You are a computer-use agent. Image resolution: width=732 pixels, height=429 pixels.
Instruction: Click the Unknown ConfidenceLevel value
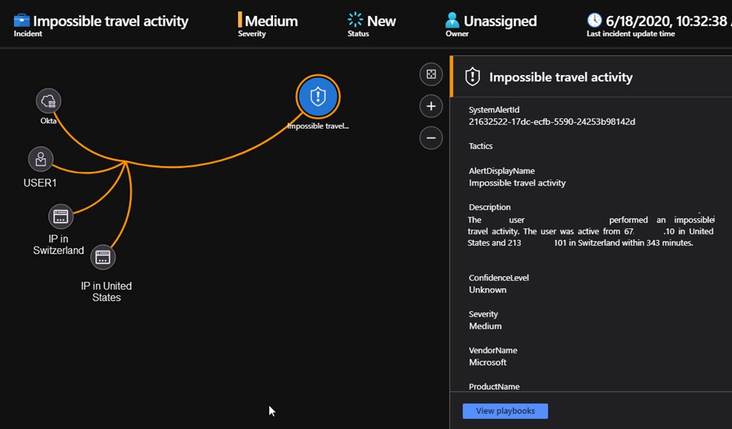pyautogui.click(x=488, y=289)
